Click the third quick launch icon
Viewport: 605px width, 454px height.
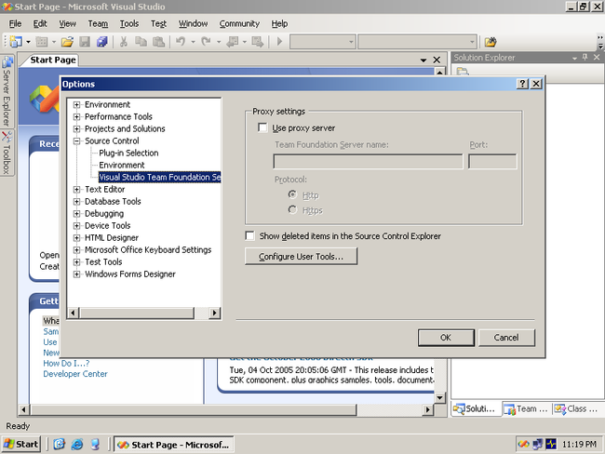coord(95,445)
